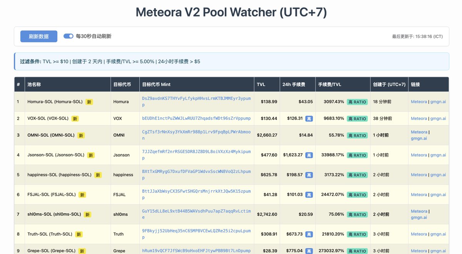462x254 pixels.
Task: Click the 新 badge on Truth-SOL
Action: (x=79, y=234)
